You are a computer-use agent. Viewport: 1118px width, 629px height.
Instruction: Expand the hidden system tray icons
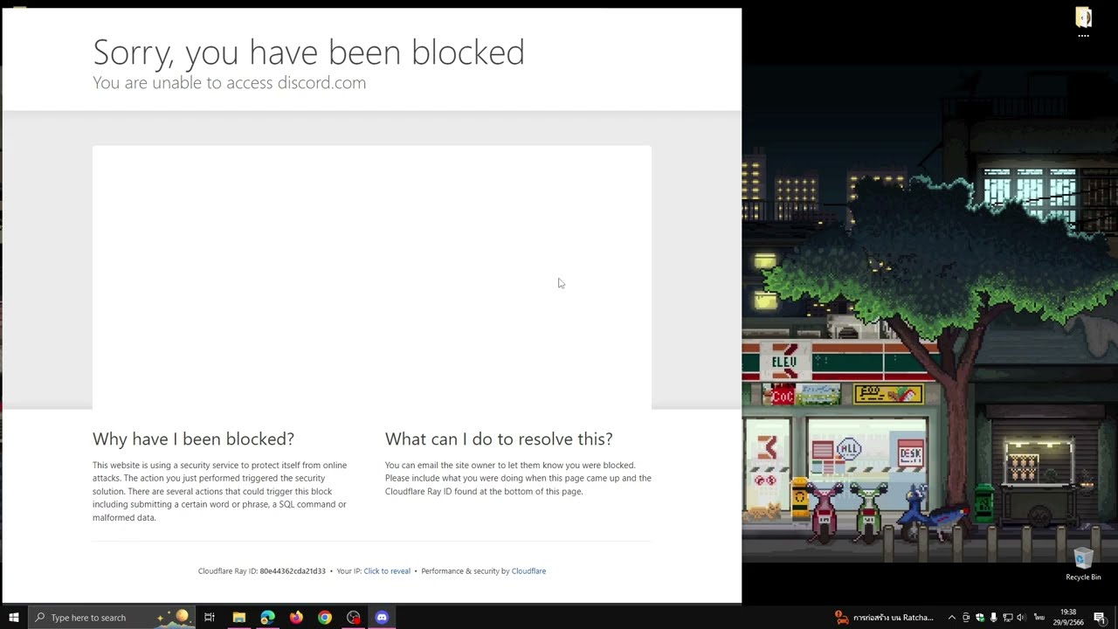click(x=952, y=618)
